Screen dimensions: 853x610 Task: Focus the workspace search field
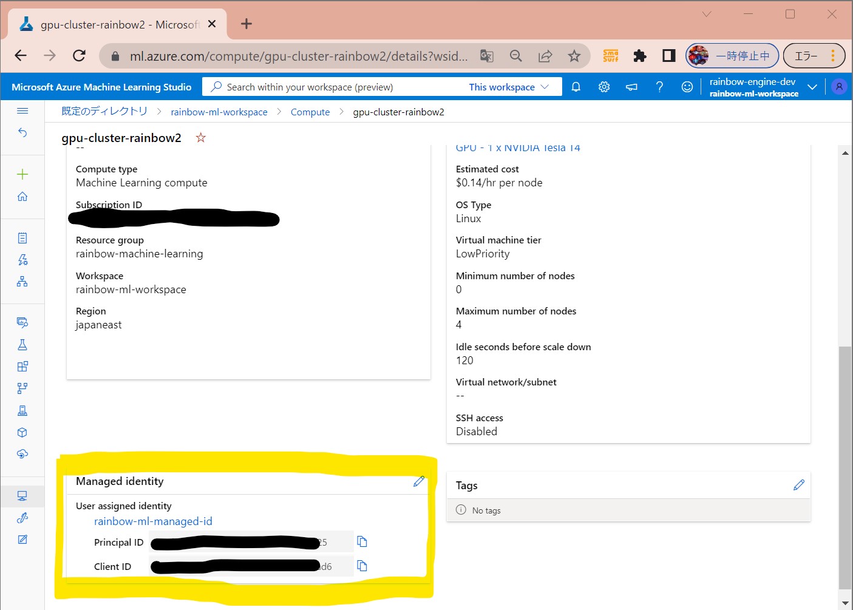334,87
